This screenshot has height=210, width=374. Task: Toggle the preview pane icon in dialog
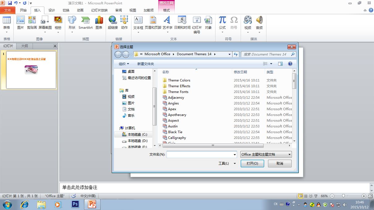280,64
